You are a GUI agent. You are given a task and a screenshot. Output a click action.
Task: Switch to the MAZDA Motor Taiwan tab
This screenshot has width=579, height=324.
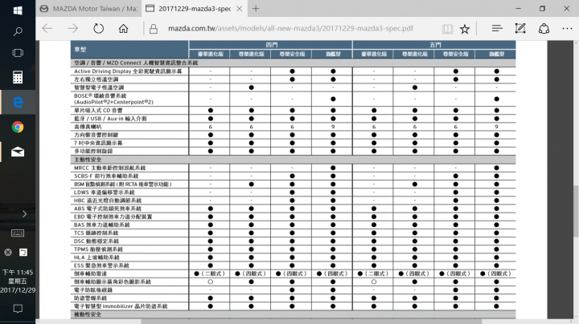coord(88,9)
